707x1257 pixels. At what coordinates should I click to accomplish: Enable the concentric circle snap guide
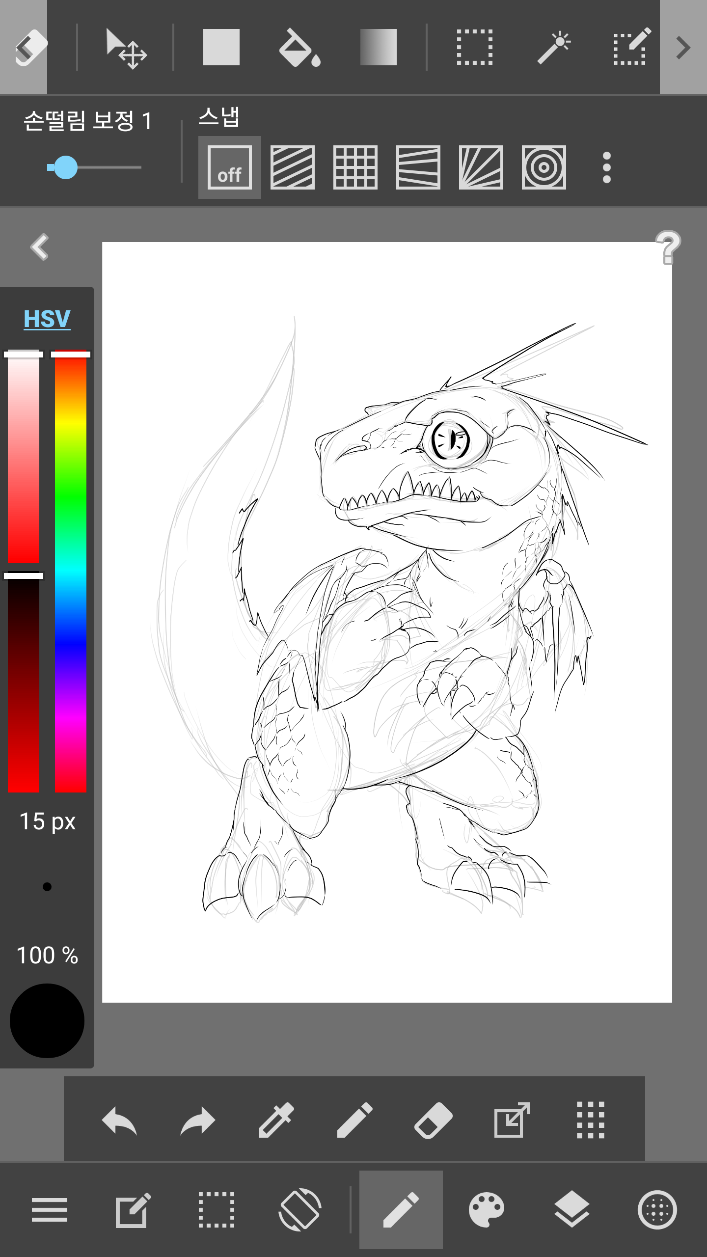pos(544,167)
